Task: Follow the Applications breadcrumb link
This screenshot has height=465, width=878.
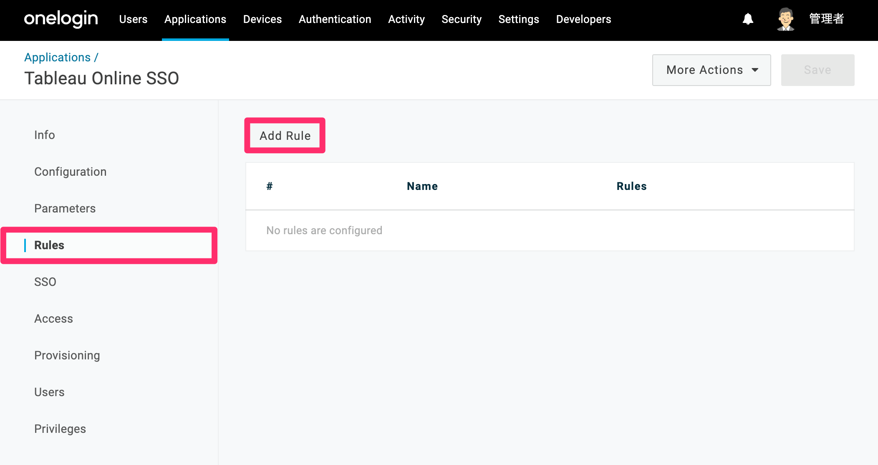Action: [x=57, y=57]
